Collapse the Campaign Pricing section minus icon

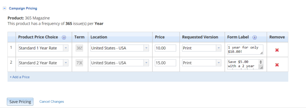(x=5, y=8)
